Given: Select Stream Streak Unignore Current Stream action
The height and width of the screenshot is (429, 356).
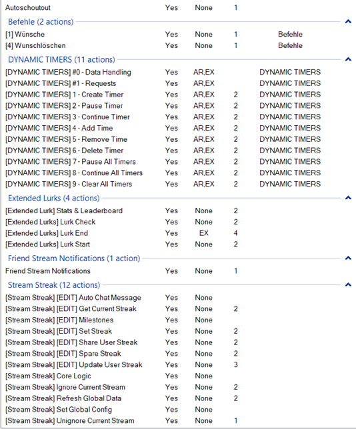Looking at the screenshot, I should tap(178, 420).
